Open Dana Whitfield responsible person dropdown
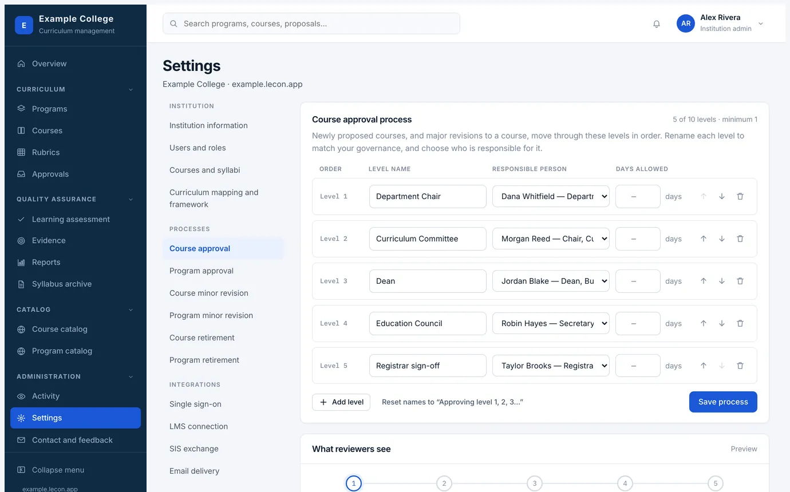Viewport: 790px width, 492px height. (551, 196)
